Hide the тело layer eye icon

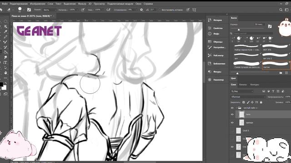[x=232, y=115]
